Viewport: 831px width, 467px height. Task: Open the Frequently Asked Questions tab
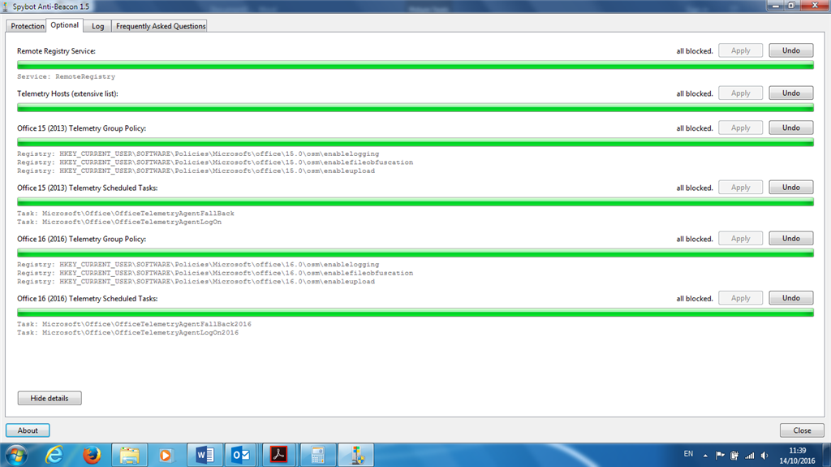coord(161,26)
